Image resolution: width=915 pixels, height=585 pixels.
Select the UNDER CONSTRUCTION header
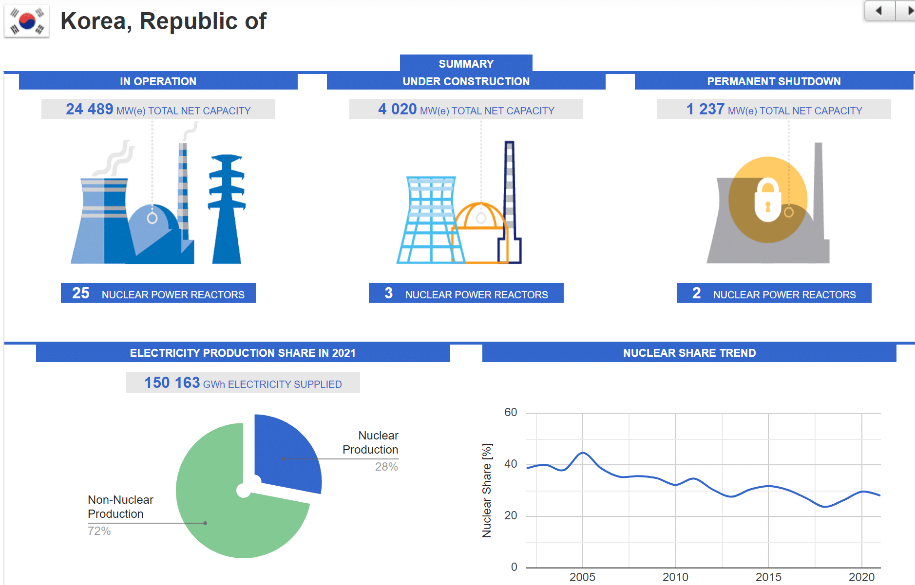(x=466, y=81)
